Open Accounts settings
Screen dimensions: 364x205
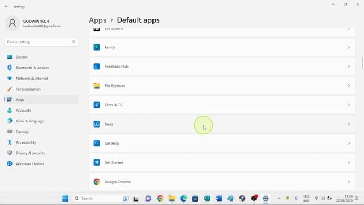coord(42,110)
